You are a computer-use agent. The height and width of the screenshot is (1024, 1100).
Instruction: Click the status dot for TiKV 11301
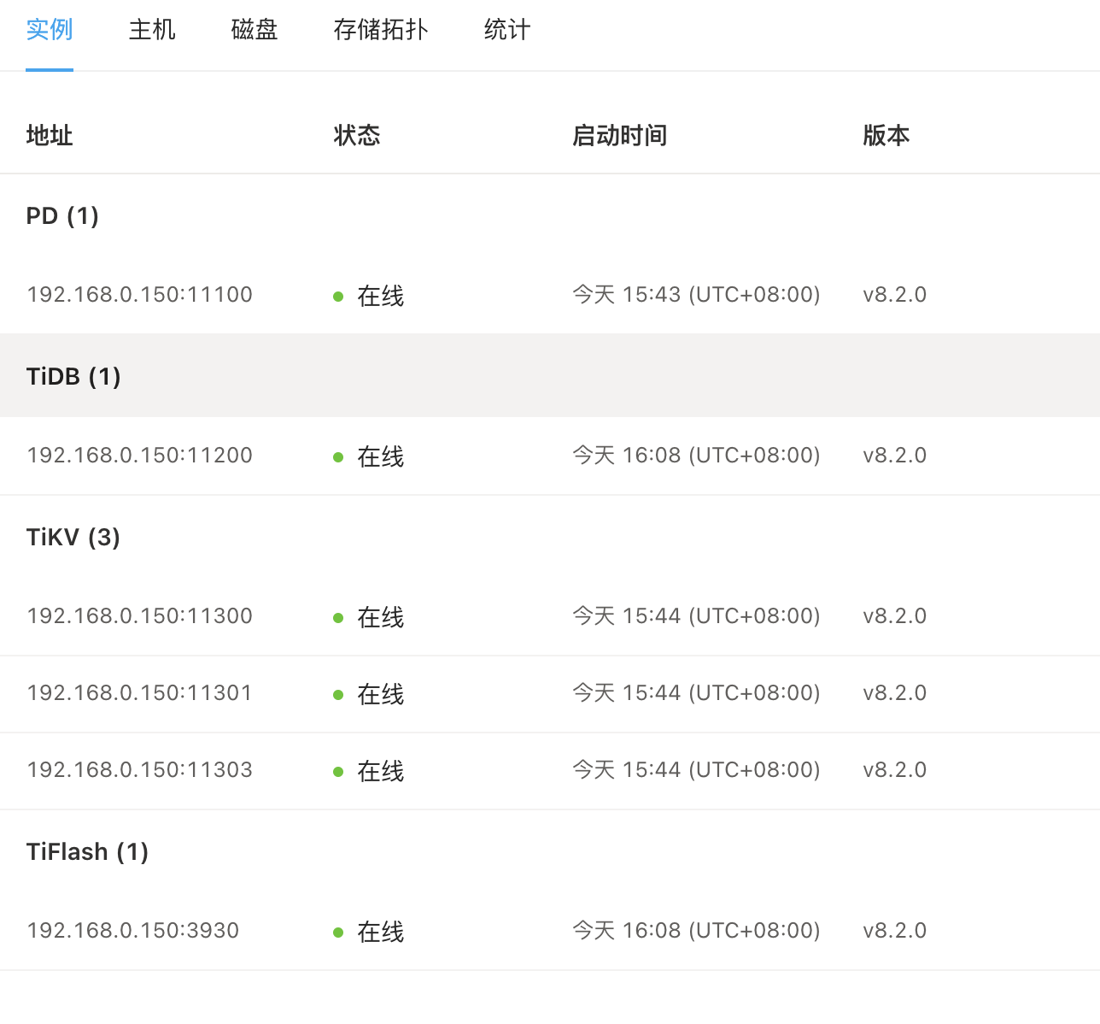pyautogui.click(x=338, y=695)
